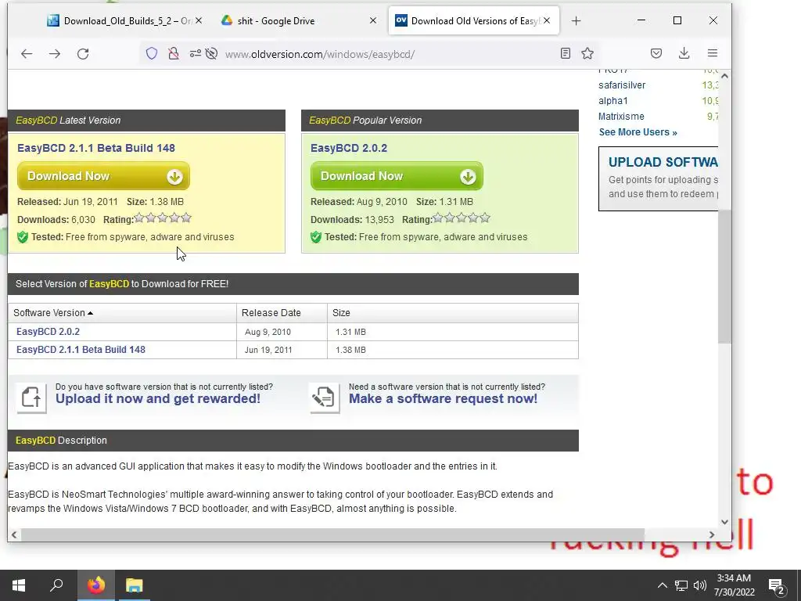This screenshot has width=801, height=601.
Task: Open the UPLOAD SOFTWARE box
Action: 659,179
